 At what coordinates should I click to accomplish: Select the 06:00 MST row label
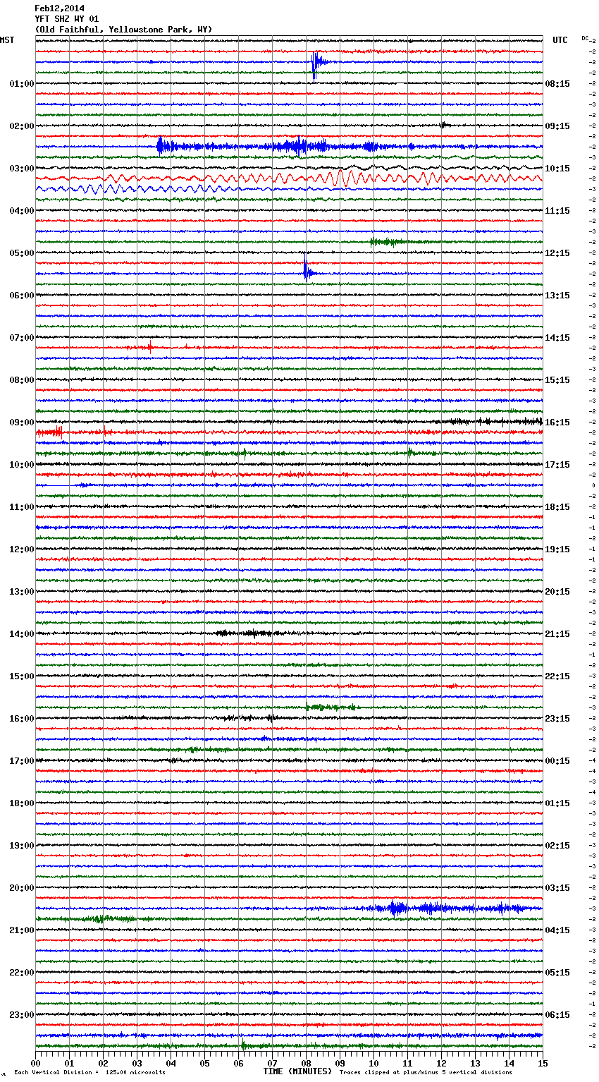(x=22, y=296)
